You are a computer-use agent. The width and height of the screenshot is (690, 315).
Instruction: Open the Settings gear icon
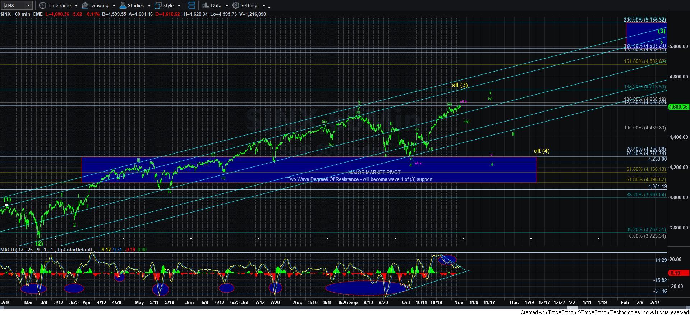pyautogui.click(x=236, y=5)
